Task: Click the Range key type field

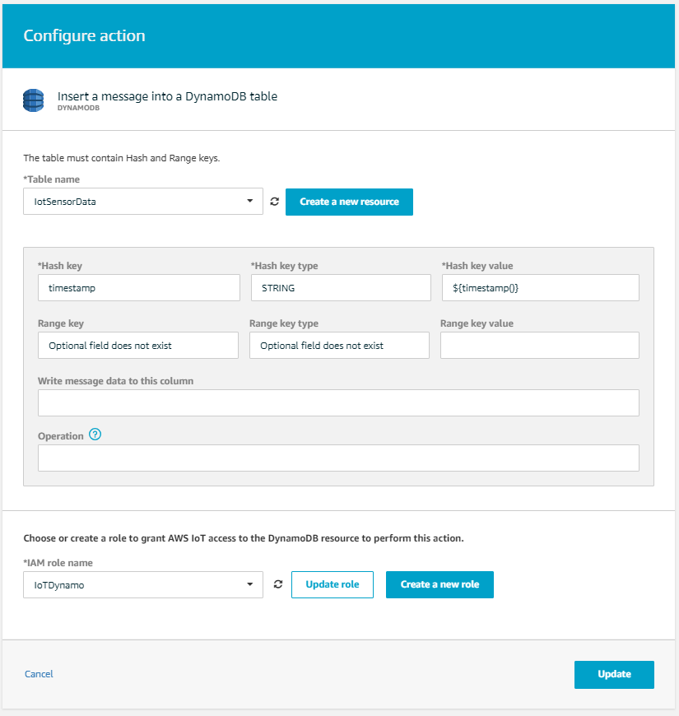Action: pyautogui.click(x=339, y=346)
